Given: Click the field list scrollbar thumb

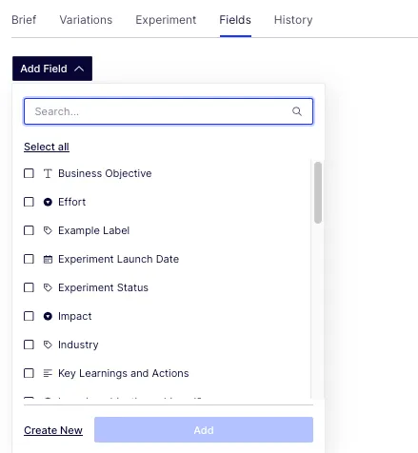Looking at the screenshot, I should point(318,192).
